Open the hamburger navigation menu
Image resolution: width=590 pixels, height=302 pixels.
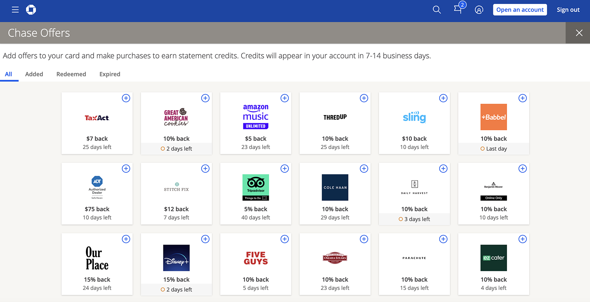tap(15, 10)
